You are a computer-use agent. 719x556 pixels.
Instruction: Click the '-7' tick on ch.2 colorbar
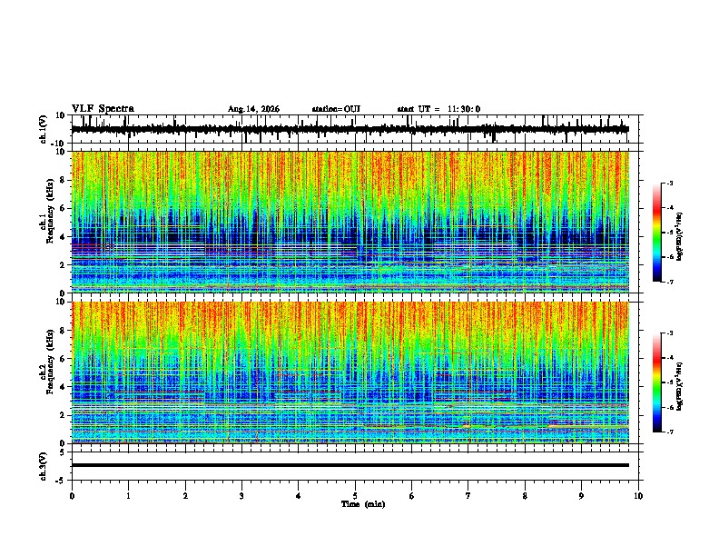click(669, 432)
